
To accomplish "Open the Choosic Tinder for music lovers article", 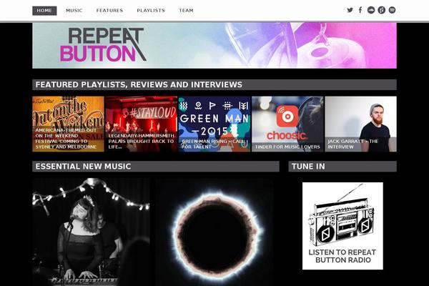I will (x=287, y=124).
